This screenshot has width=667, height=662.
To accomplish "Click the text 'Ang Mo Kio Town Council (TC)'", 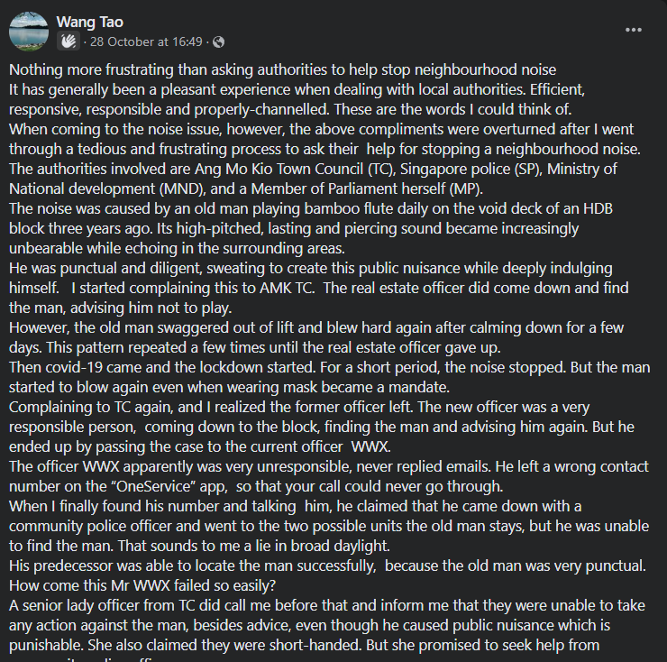I will (295, 169).
